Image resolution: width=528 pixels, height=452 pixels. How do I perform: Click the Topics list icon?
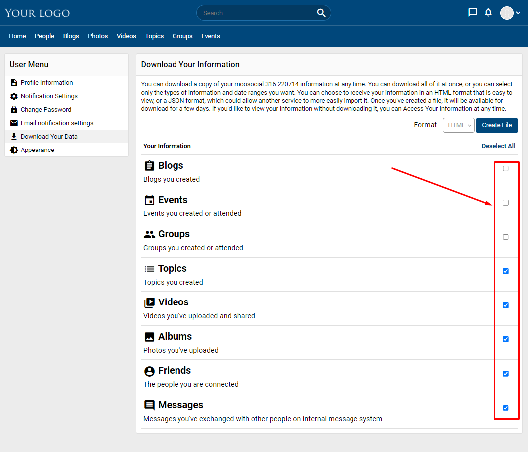tap(149, 269)
